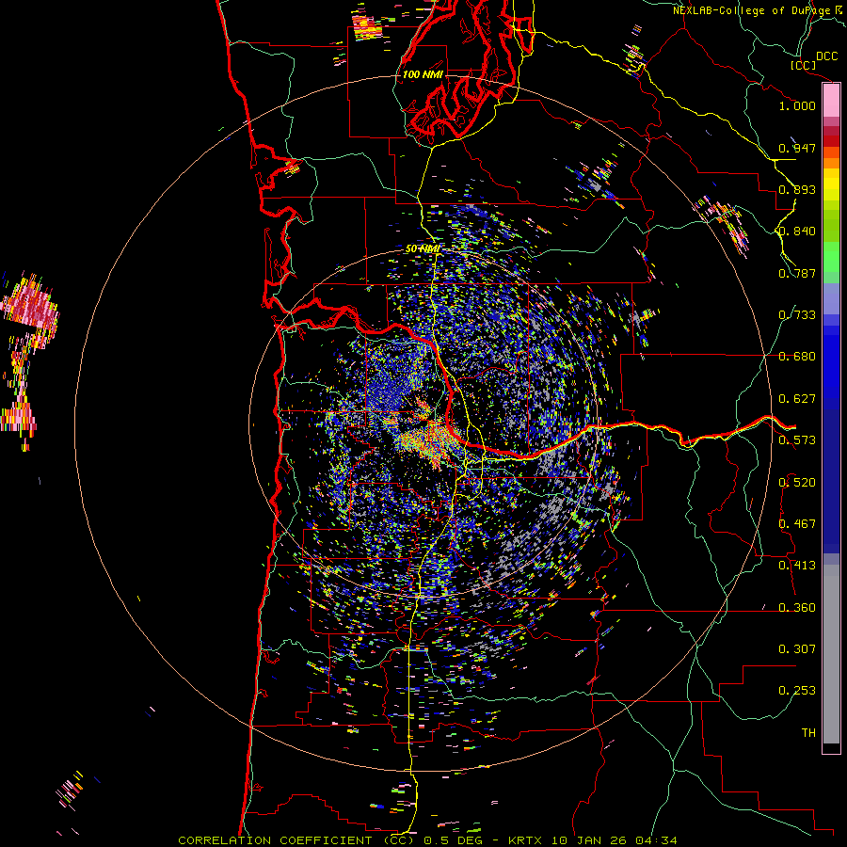847x847 pixels.
Task: Pick the bright green colorbar segment
Action: [831, 257]
